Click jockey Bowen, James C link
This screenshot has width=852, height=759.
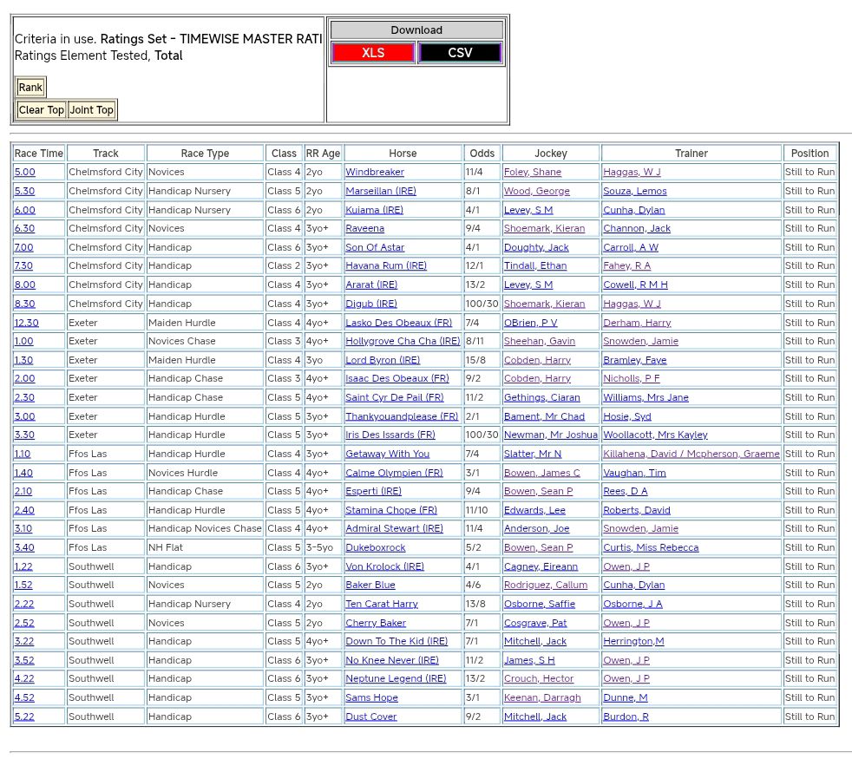(542, 473)
